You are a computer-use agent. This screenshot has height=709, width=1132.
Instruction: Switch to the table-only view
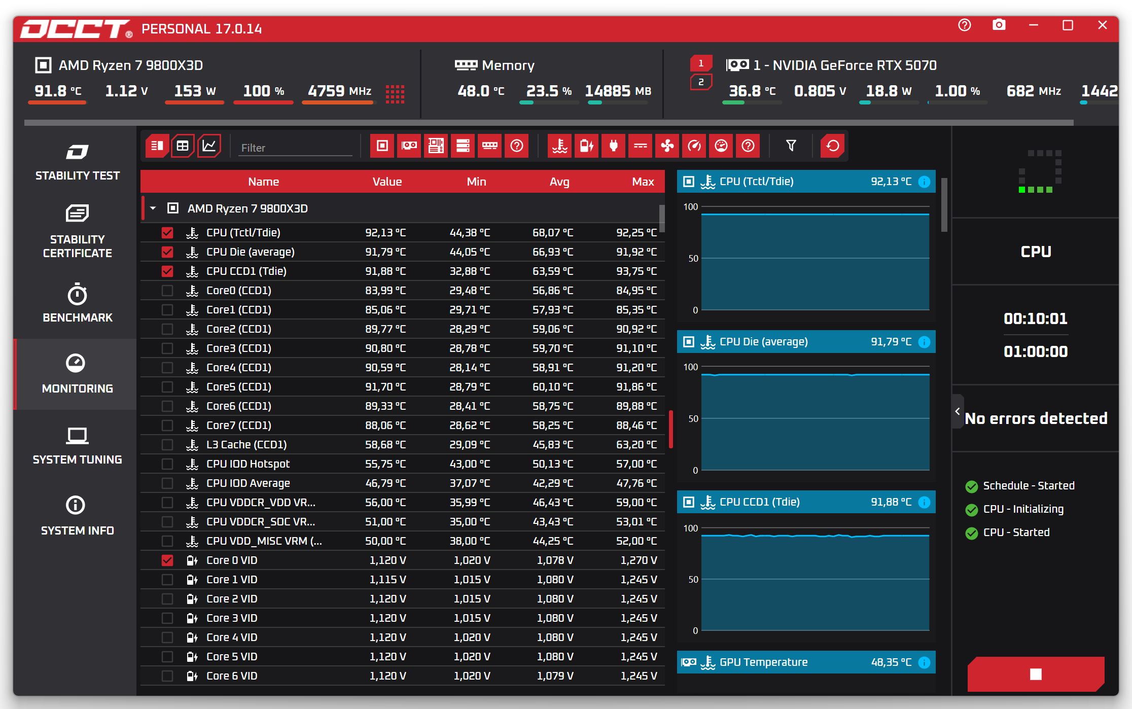[x=183, y=146]
